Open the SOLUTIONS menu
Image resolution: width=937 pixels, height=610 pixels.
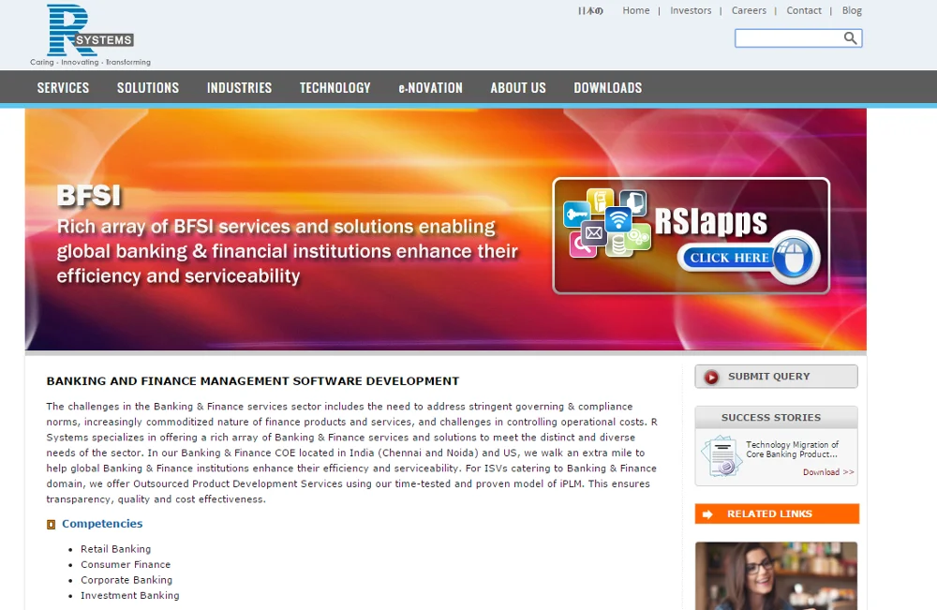coord(147,87)
